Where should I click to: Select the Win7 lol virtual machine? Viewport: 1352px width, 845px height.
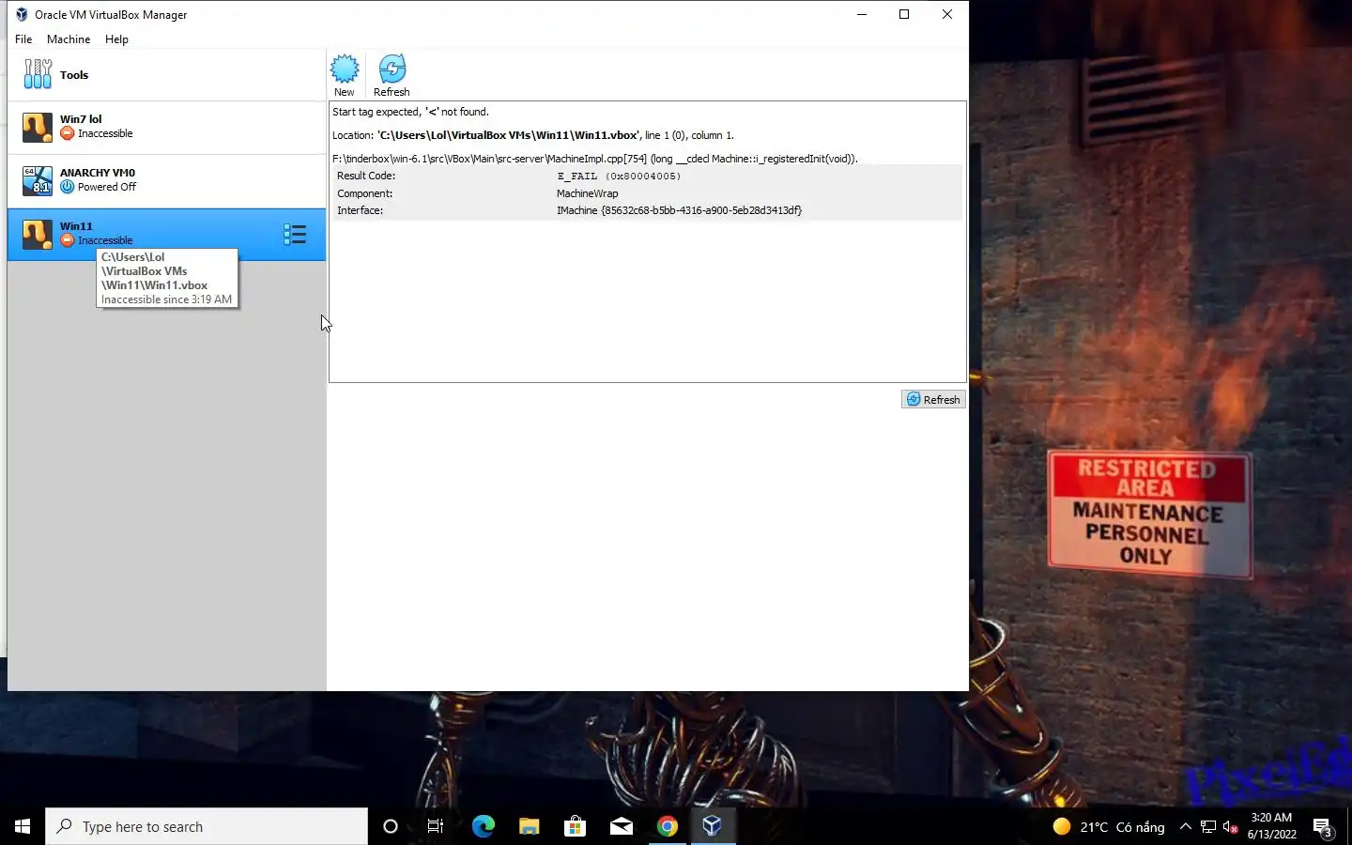[x=167, y=127]
